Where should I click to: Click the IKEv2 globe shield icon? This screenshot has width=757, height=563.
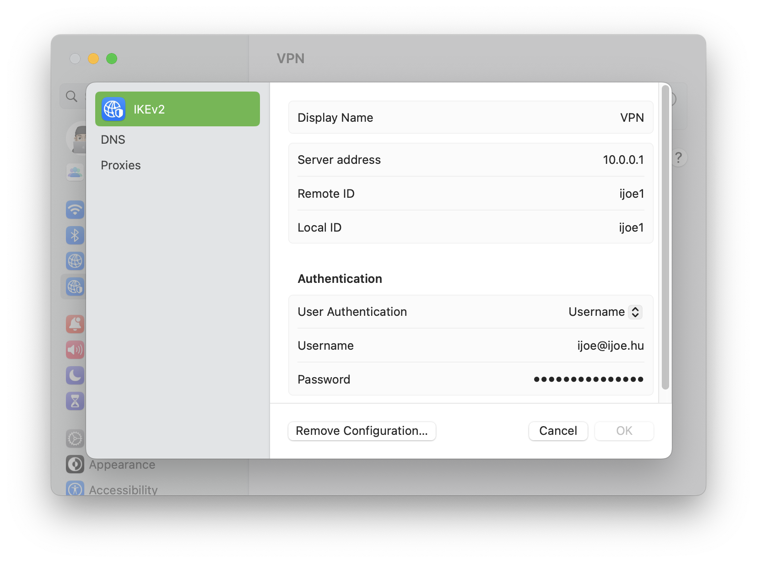click(114, 109)
